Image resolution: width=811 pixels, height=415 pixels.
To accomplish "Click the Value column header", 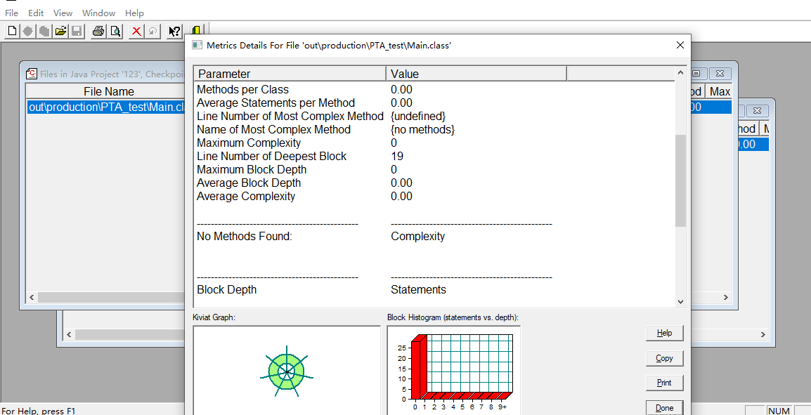I will pos(476,74).
